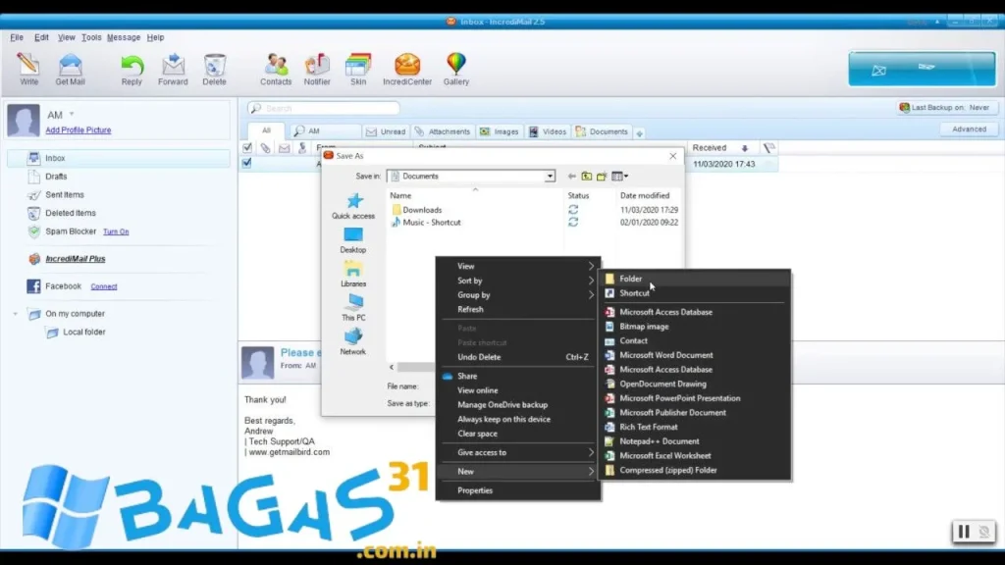Click the mail Search input field
Image resolution: width=1005 pixels, height=565 pixels.
(x=324, y=108)
